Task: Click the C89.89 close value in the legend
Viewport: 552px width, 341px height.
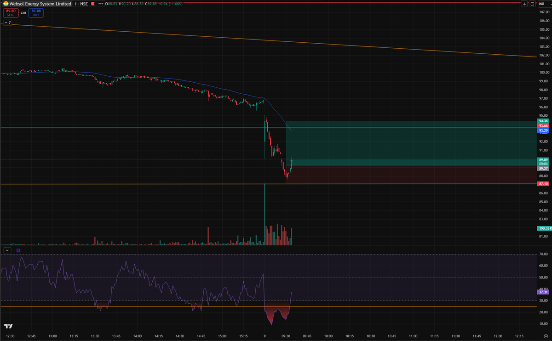Action: pos(151,4)
